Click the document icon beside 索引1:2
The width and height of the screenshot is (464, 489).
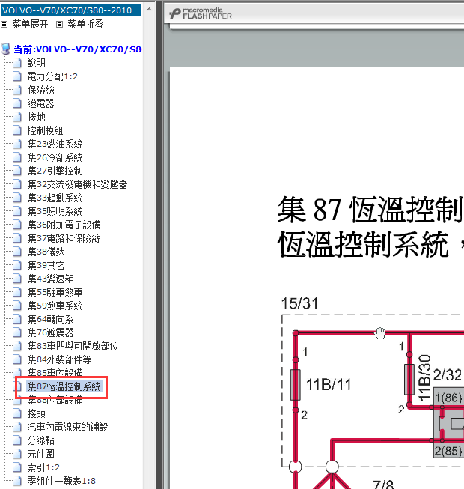(x=17, y=467)
